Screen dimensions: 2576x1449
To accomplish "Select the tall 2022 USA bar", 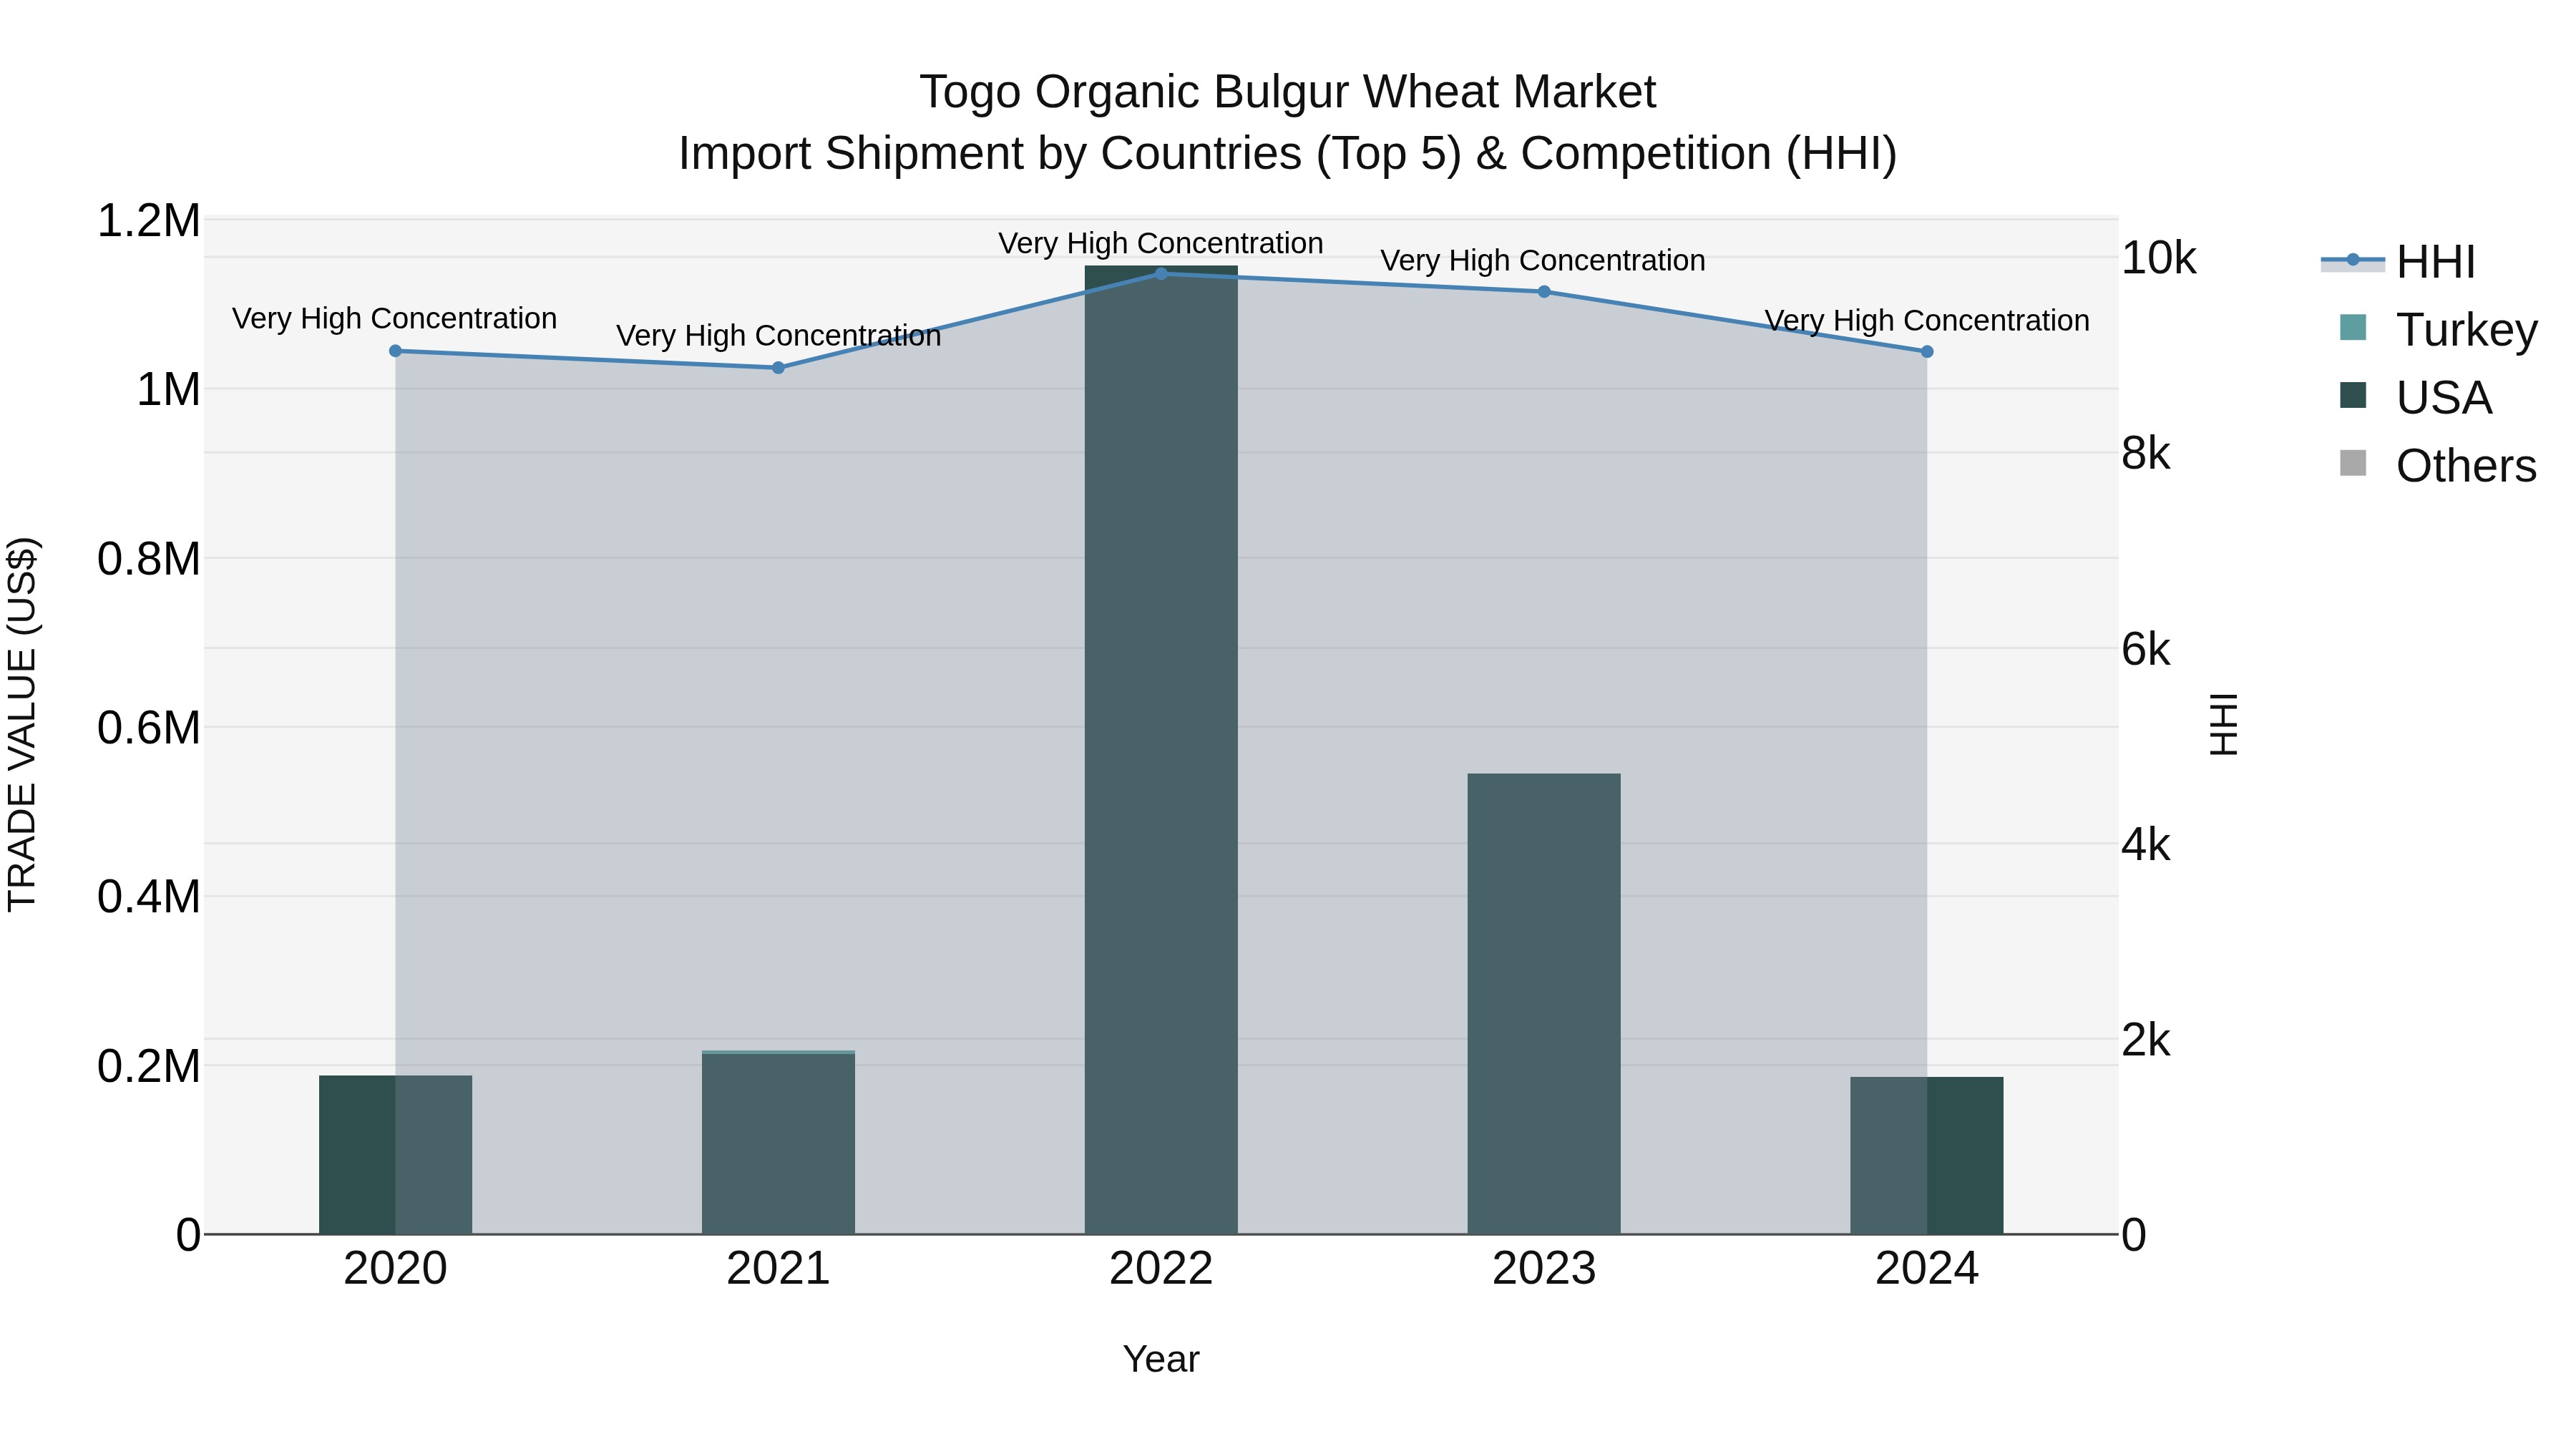I will tap(1161, 750).
